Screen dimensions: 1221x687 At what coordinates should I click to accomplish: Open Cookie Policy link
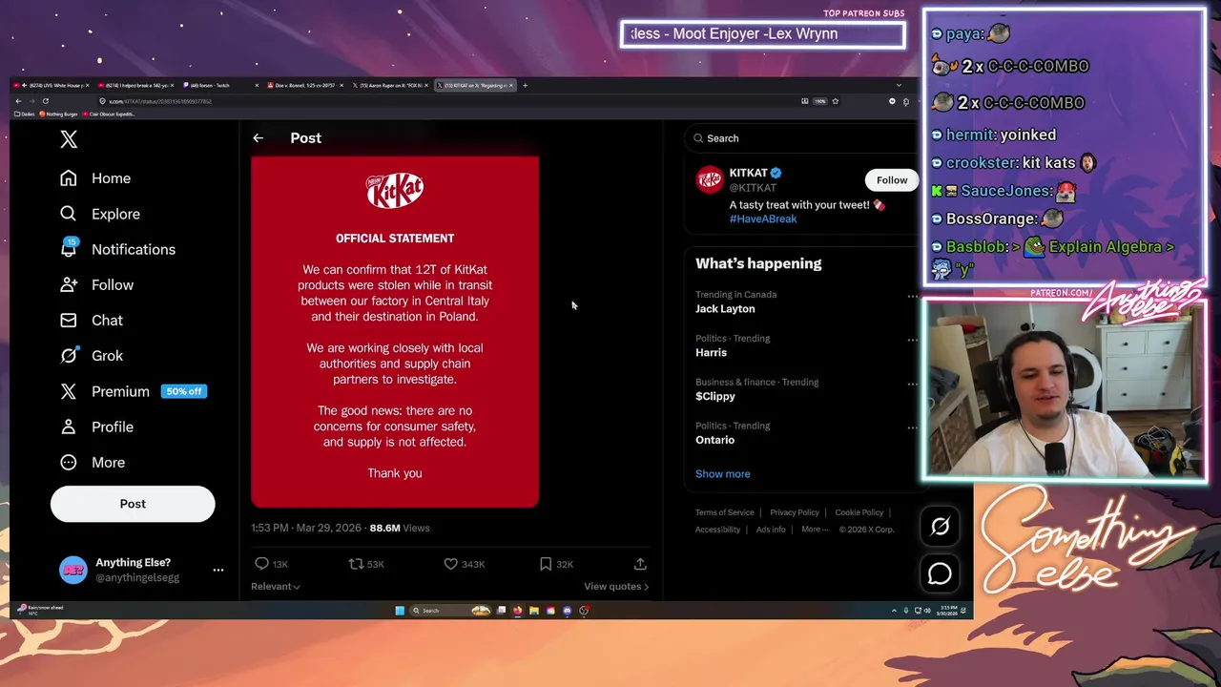[859, 512]
